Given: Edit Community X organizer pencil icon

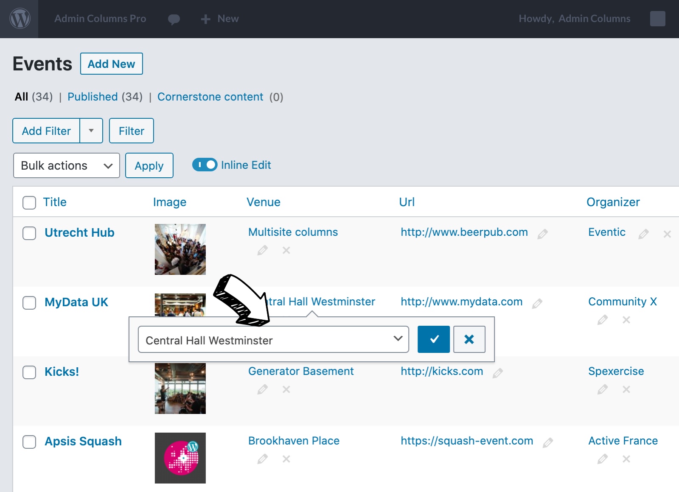Looking at the screenshot, I should coord(602,320).
